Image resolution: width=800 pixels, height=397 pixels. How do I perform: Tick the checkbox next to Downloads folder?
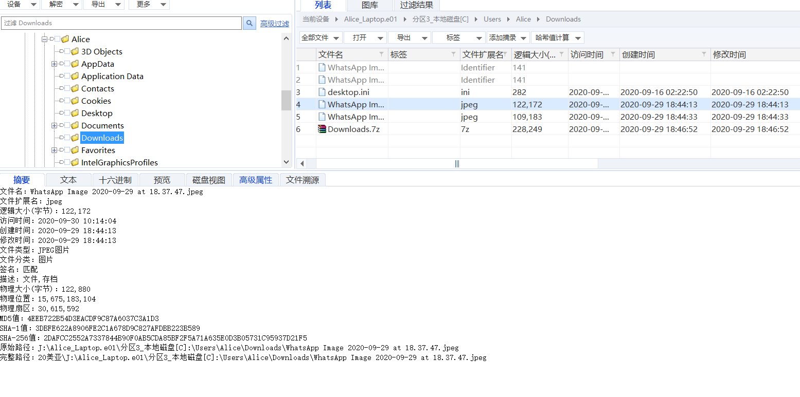(x=67, y=138)
